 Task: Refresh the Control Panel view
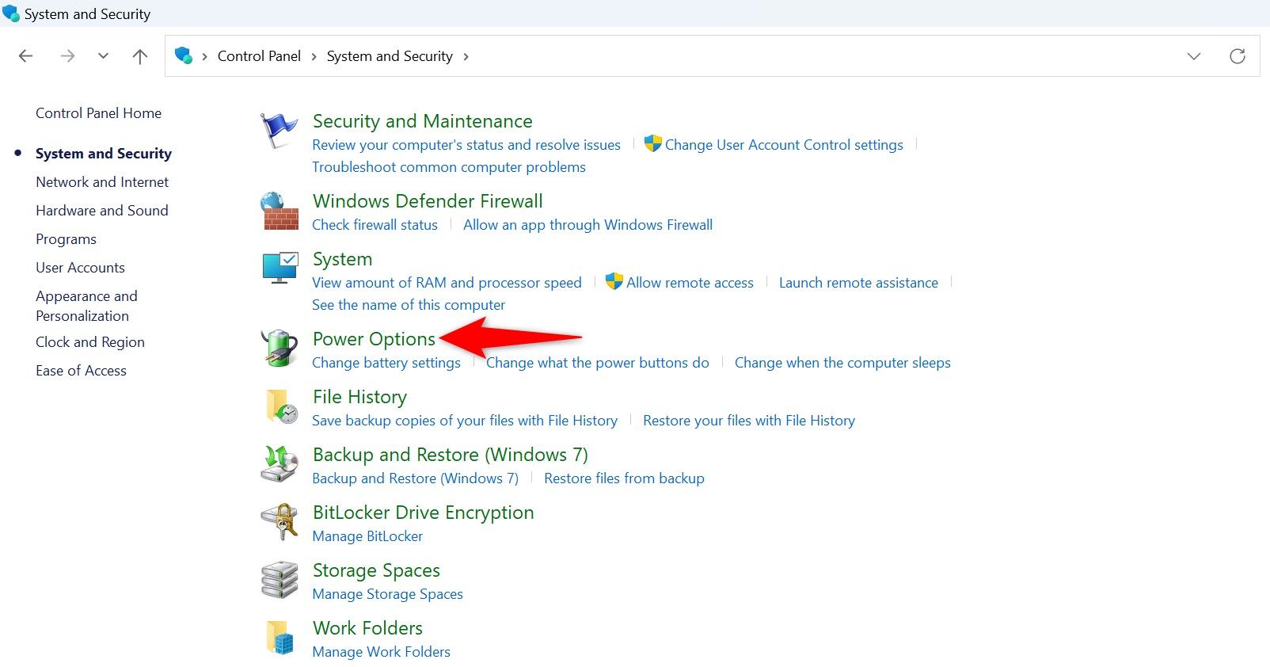pyautogui.click(x=1237, y=56)
